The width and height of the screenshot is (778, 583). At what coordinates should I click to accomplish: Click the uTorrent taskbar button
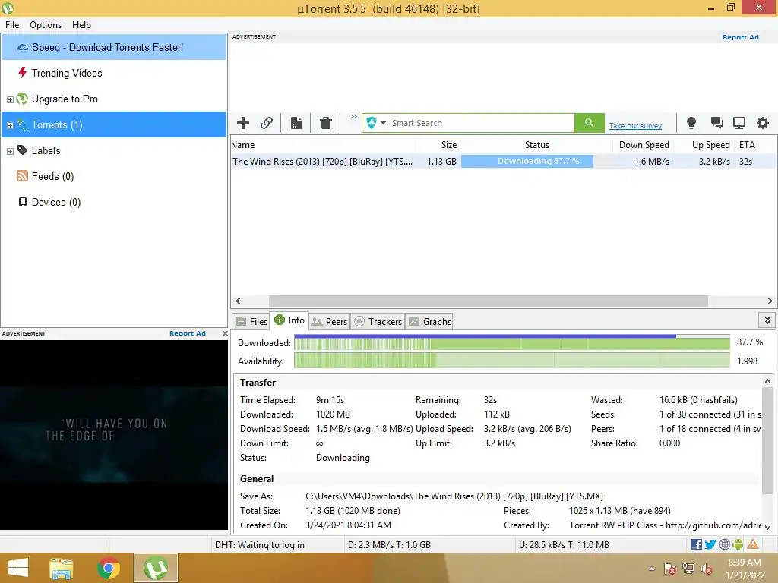tap(155, 568)
